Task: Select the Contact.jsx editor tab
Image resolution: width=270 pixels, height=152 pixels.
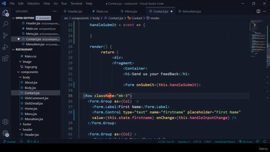Action: click(160, 11)
